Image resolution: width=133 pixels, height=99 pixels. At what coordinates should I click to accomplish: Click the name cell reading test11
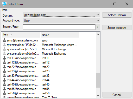coord(46,58)
